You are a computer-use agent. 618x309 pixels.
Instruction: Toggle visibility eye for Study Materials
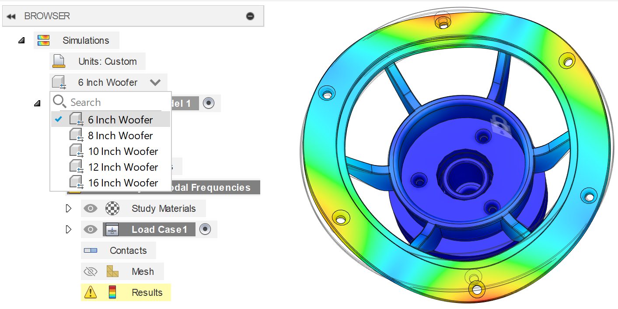90,208
